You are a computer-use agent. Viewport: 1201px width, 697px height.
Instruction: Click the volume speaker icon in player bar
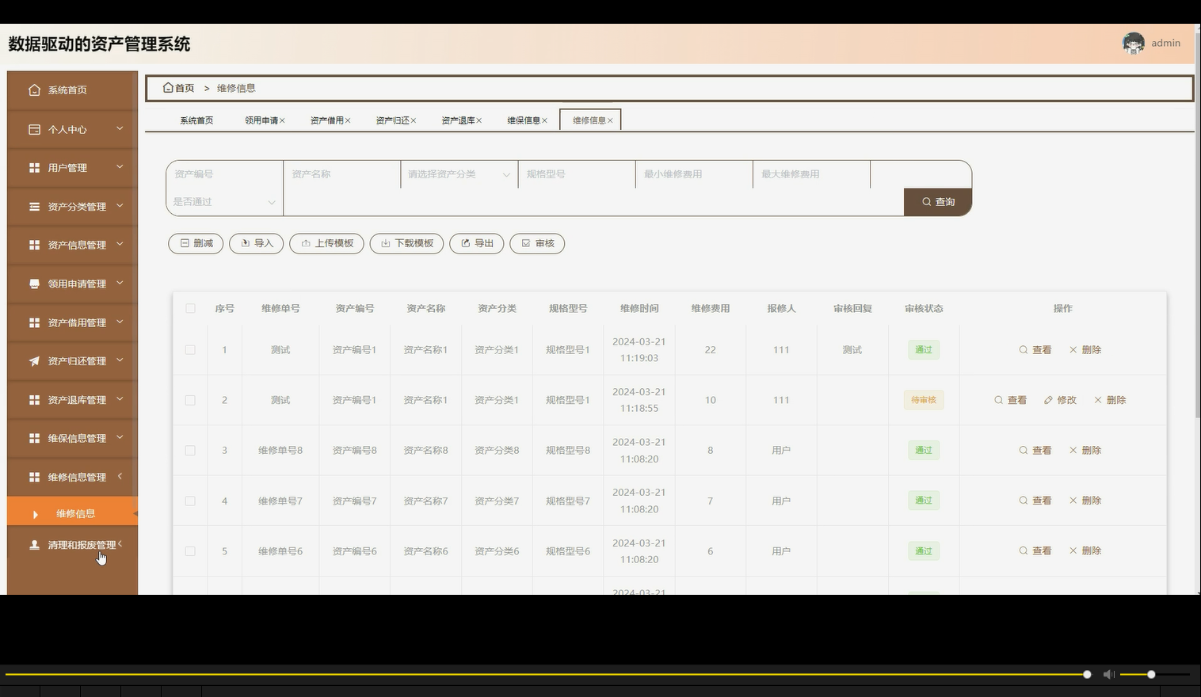1109,674
